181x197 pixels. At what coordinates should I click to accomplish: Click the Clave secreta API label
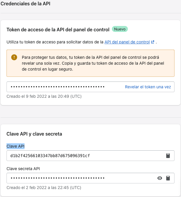click(x=23, y=169)
